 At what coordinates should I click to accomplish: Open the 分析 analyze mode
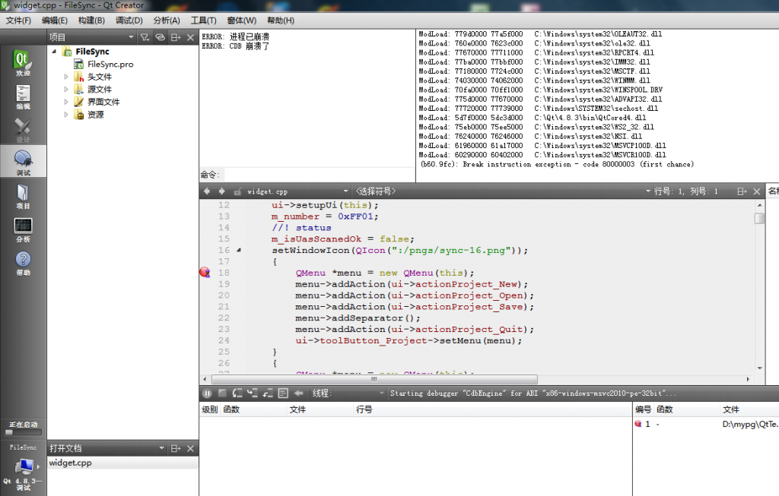tap(23, 229)
